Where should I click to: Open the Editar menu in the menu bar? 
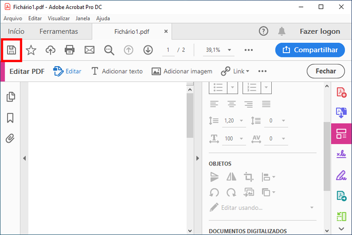(x=35, y=18)
